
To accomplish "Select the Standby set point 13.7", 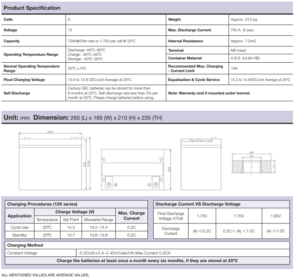I will (70, 235).
